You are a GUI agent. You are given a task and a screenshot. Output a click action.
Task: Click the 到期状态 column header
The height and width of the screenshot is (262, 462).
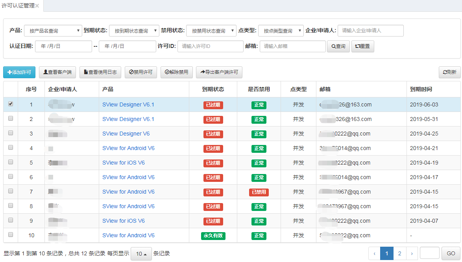[x=213, y=89]
